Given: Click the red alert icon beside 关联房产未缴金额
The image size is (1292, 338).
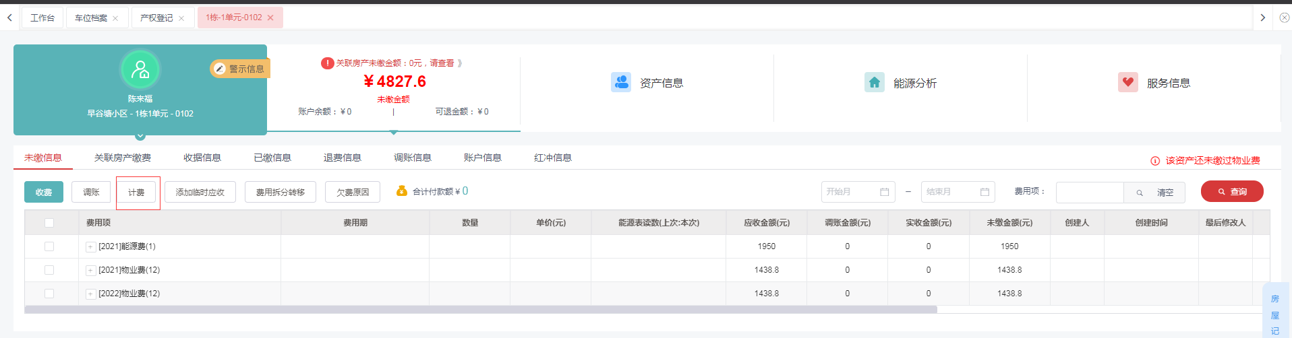Looking at the screenshot, I should click(x=327, y=63).
